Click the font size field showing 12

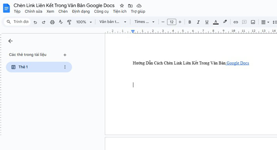pyautogui.click(x=171, y=22)
